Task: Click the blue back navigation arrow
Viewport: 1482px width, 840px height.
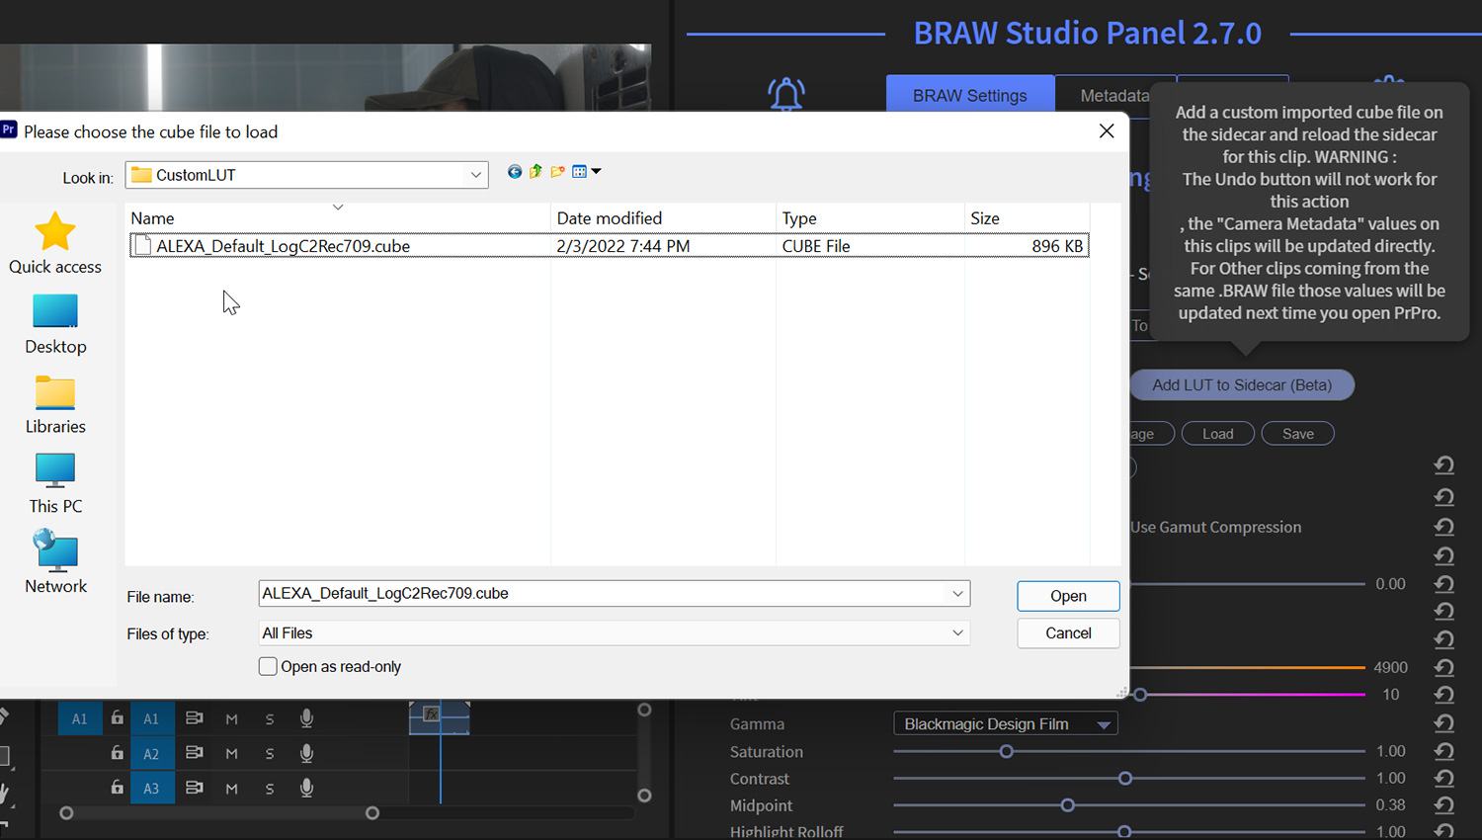Action: pos(514,171)
